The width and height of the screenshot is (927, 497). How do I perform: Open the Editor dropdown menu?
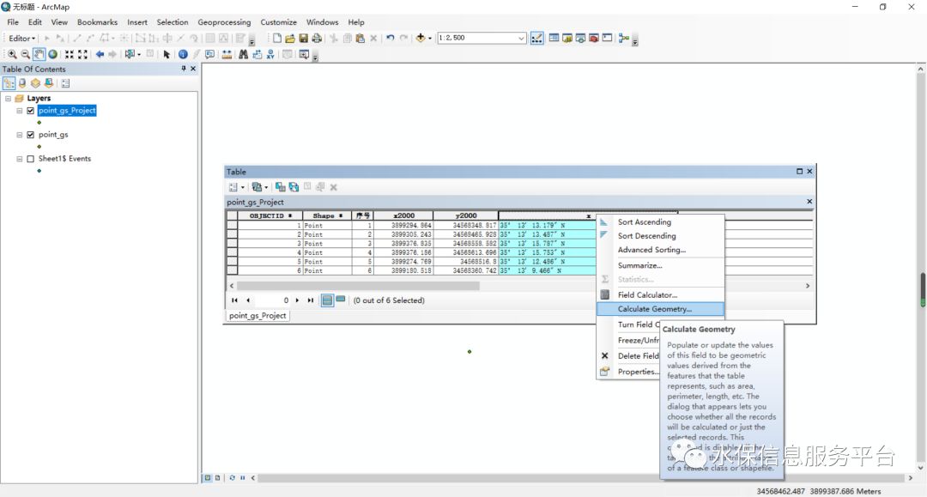[21, 39]
